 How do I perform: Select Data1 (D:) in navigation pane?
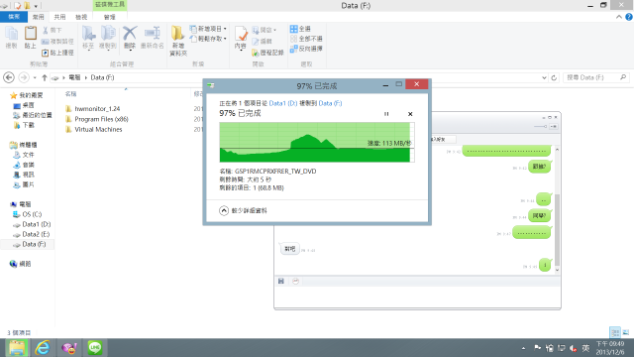click(36, 224)
